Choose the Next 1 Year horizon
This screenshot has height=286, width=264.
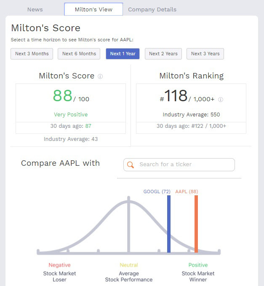tap(123, 54)
